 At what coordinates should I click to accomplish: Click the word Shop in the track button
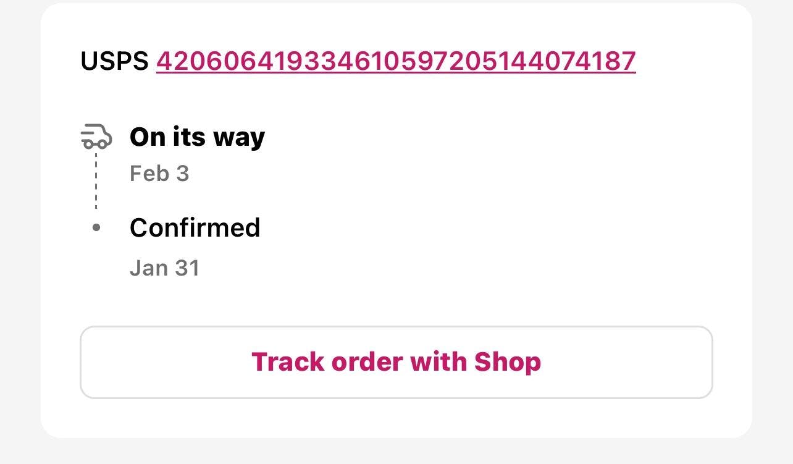pos(507,362)
